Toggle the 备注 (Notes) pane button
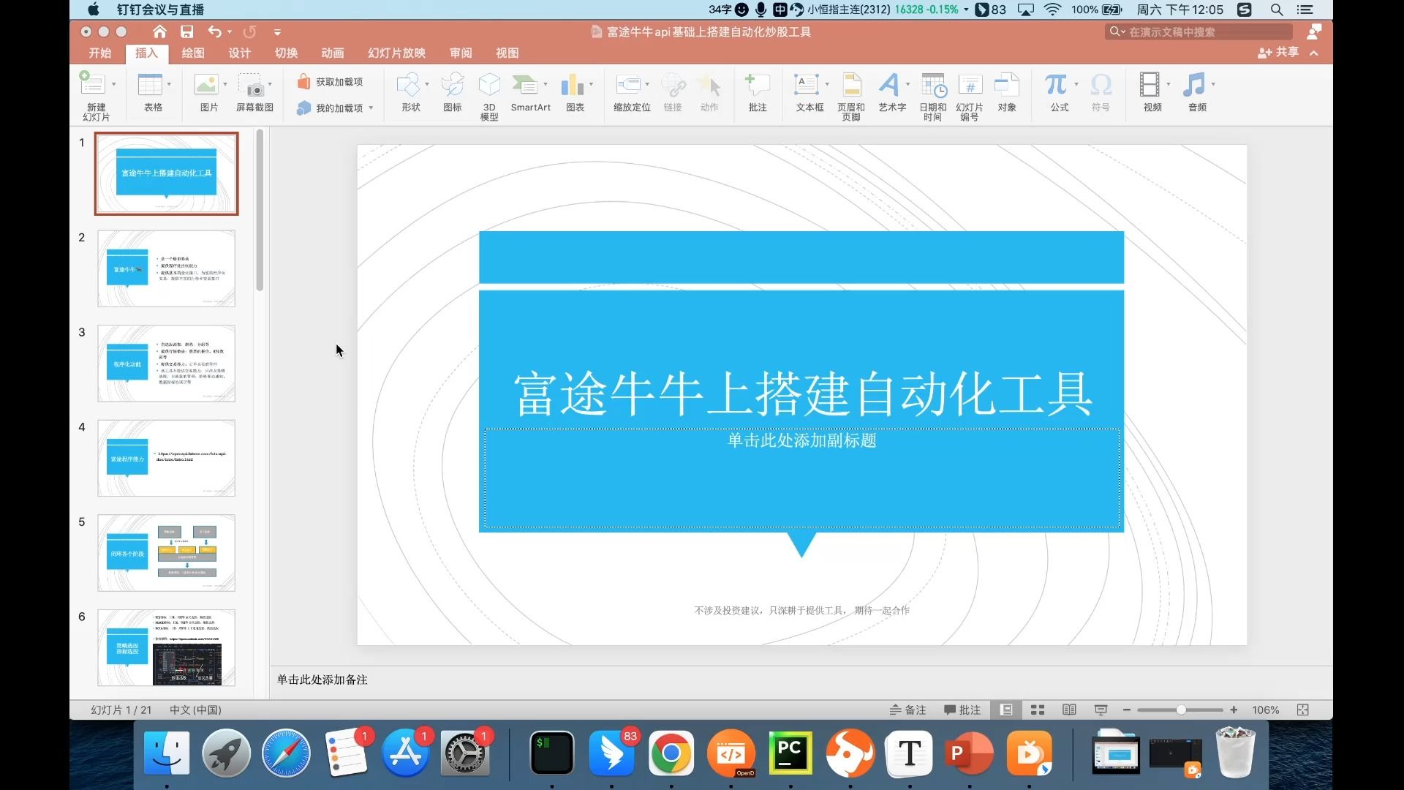The height and width of the screenshot is (790, 1404). click(x=907, y=710)
